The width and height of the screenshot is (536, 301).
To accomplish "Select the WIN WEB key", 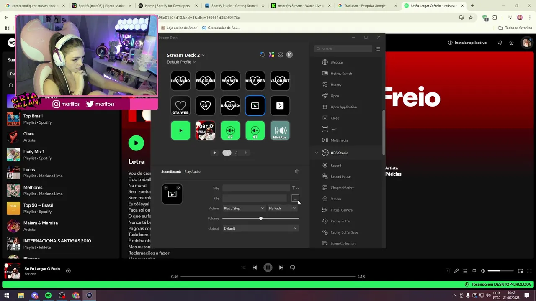I will point(230,81).
